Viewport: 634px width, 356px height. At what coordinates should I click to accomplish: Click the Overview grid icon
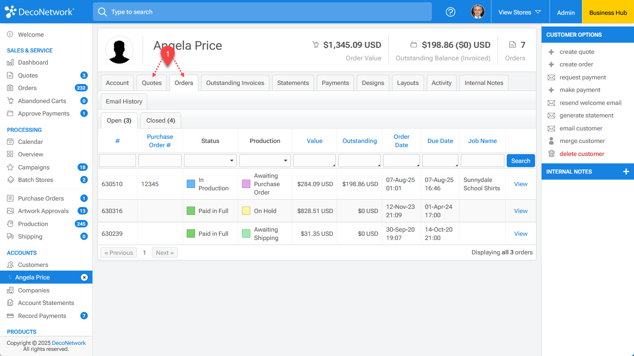point(10,155)
